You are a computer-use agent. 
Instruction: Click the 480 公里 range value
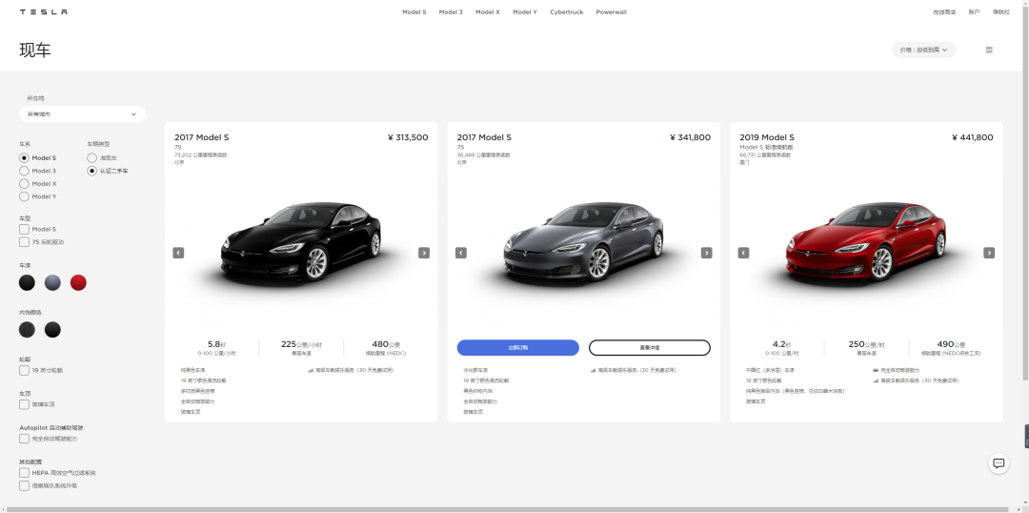point(386,344)
